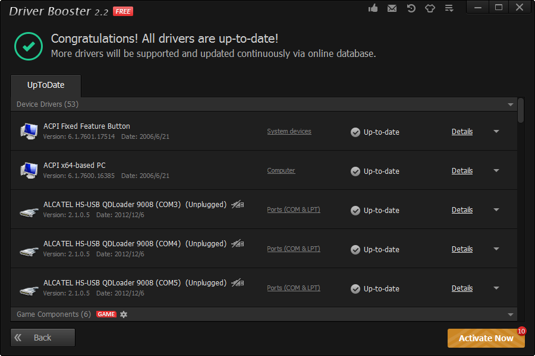Open dropdown arrow for COM3 QDLoader row
This screenshot has height=356, width=535.
tap(496, 210)
